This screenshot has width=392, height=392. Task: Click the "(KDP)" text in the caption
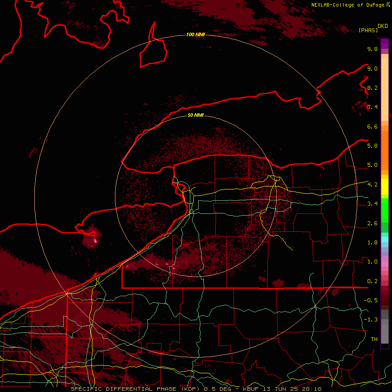[190, 389]
